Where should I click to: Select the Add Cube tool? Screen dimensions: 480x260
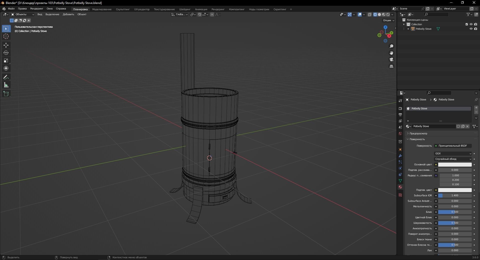pos(6,94)
